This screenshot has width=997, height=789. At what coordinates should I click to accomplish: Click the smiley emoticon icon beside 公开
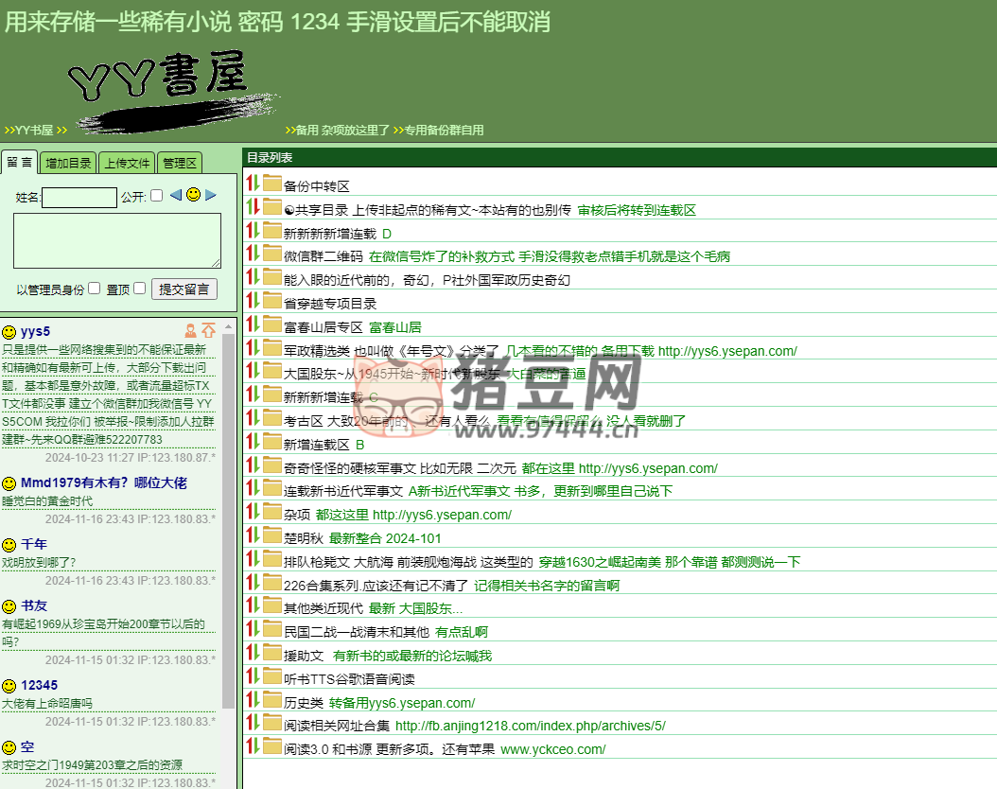point(194,196)
